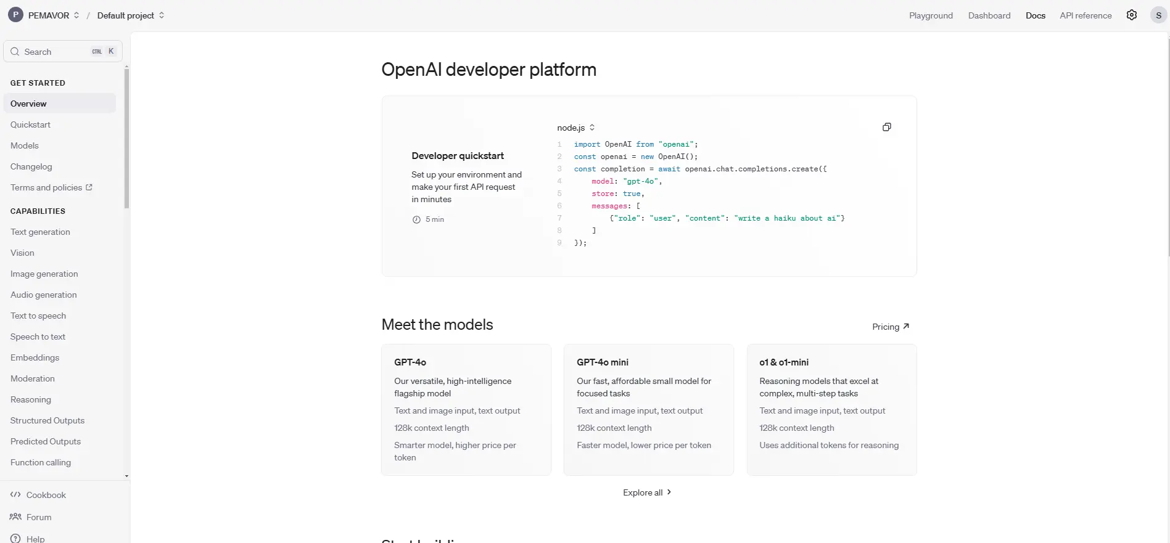Click the search magnifier icon

pyautogui.click(x=15, y=52)
